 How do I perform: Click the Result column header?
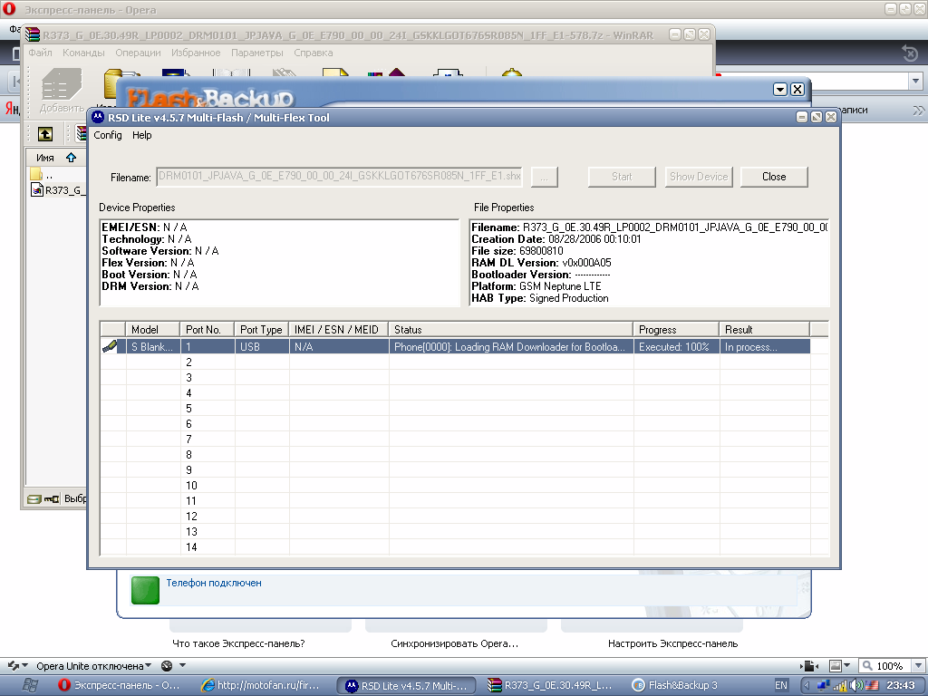coord(764,330)
